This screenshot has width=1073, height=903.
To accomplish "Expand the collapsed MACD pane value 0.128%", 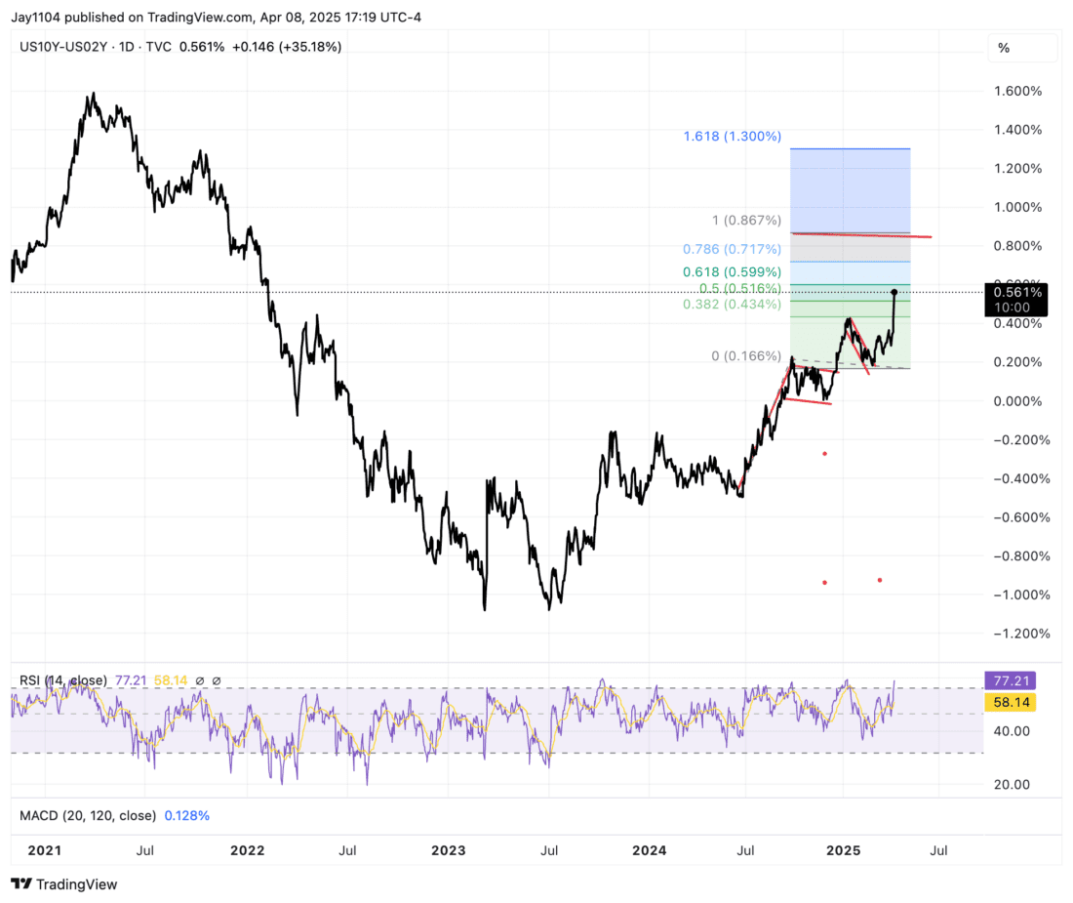I will (187, 815).
